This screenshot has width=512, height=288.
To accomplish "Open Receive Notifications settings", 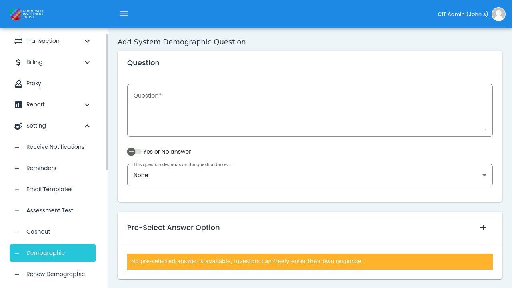I will [x=55, y=147].
